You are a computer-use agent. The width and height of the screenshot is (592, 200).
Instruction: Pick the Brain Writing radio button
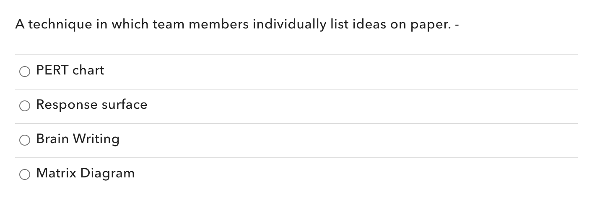(25, 140)
